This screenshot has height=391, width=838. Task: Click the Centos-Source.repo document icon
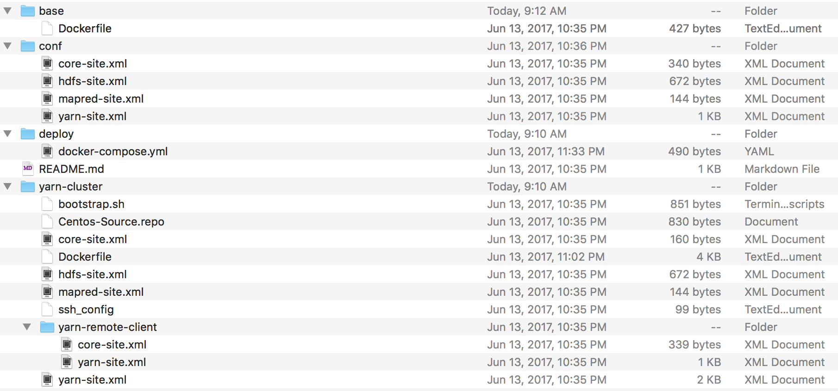point(47,221)
